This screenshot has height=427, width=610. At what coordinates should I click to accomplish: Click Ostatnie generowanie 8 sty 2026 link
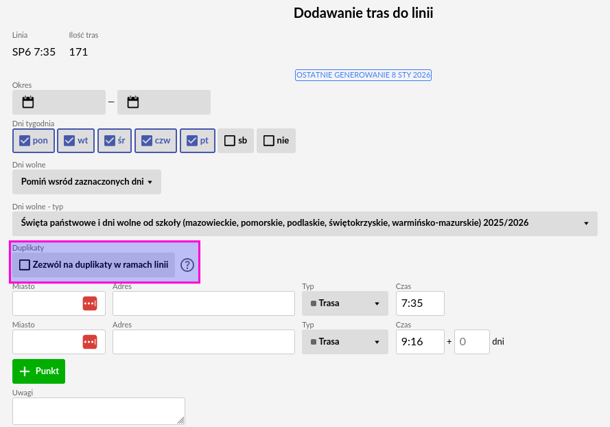[x=363, y=75]
